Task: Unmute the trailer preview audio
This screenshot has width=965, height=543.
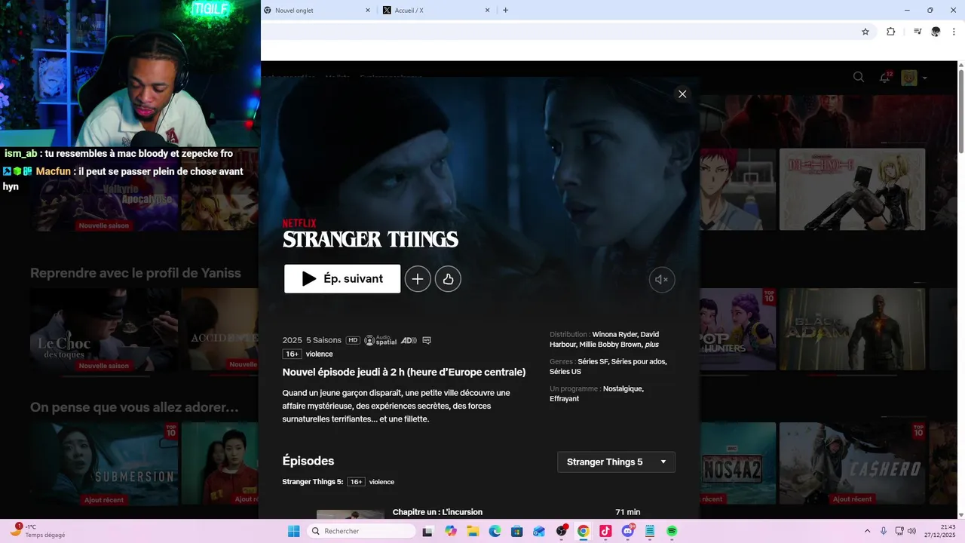Action: (x=662, y=280)
